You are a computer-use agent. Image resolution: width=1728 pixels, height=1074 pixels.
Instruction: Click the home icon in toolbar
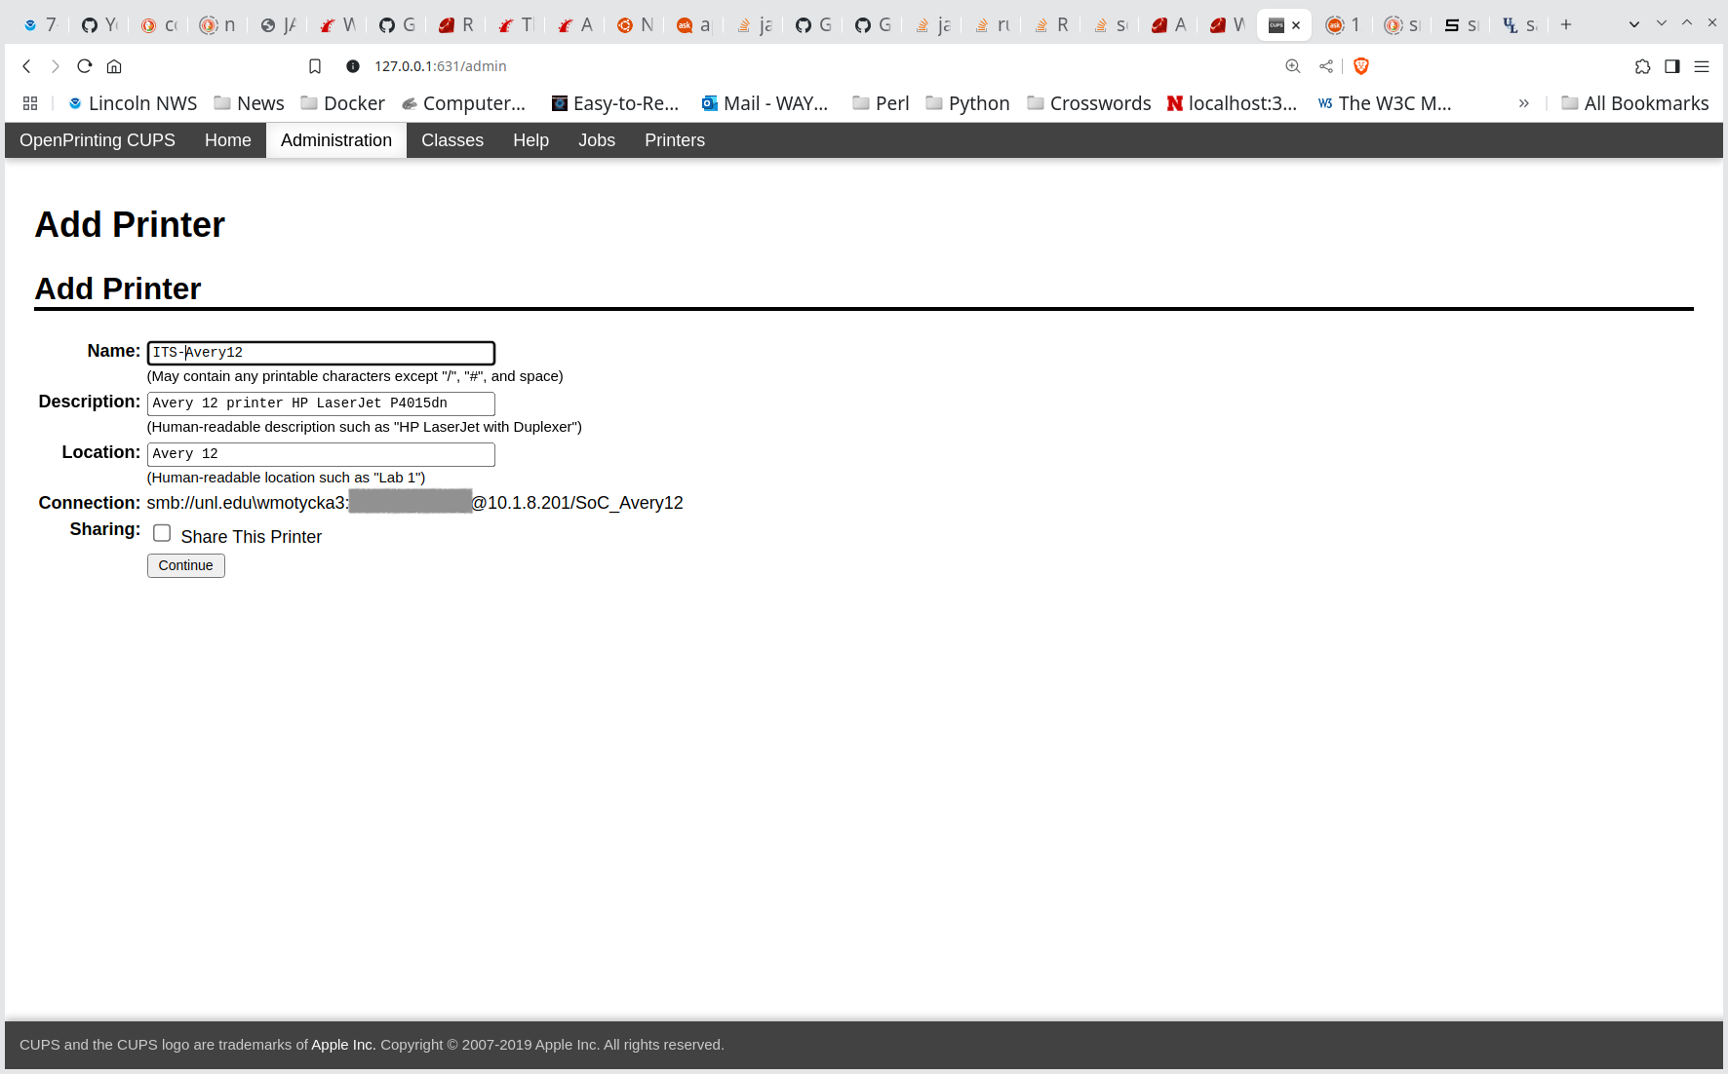tap(114, 66)
